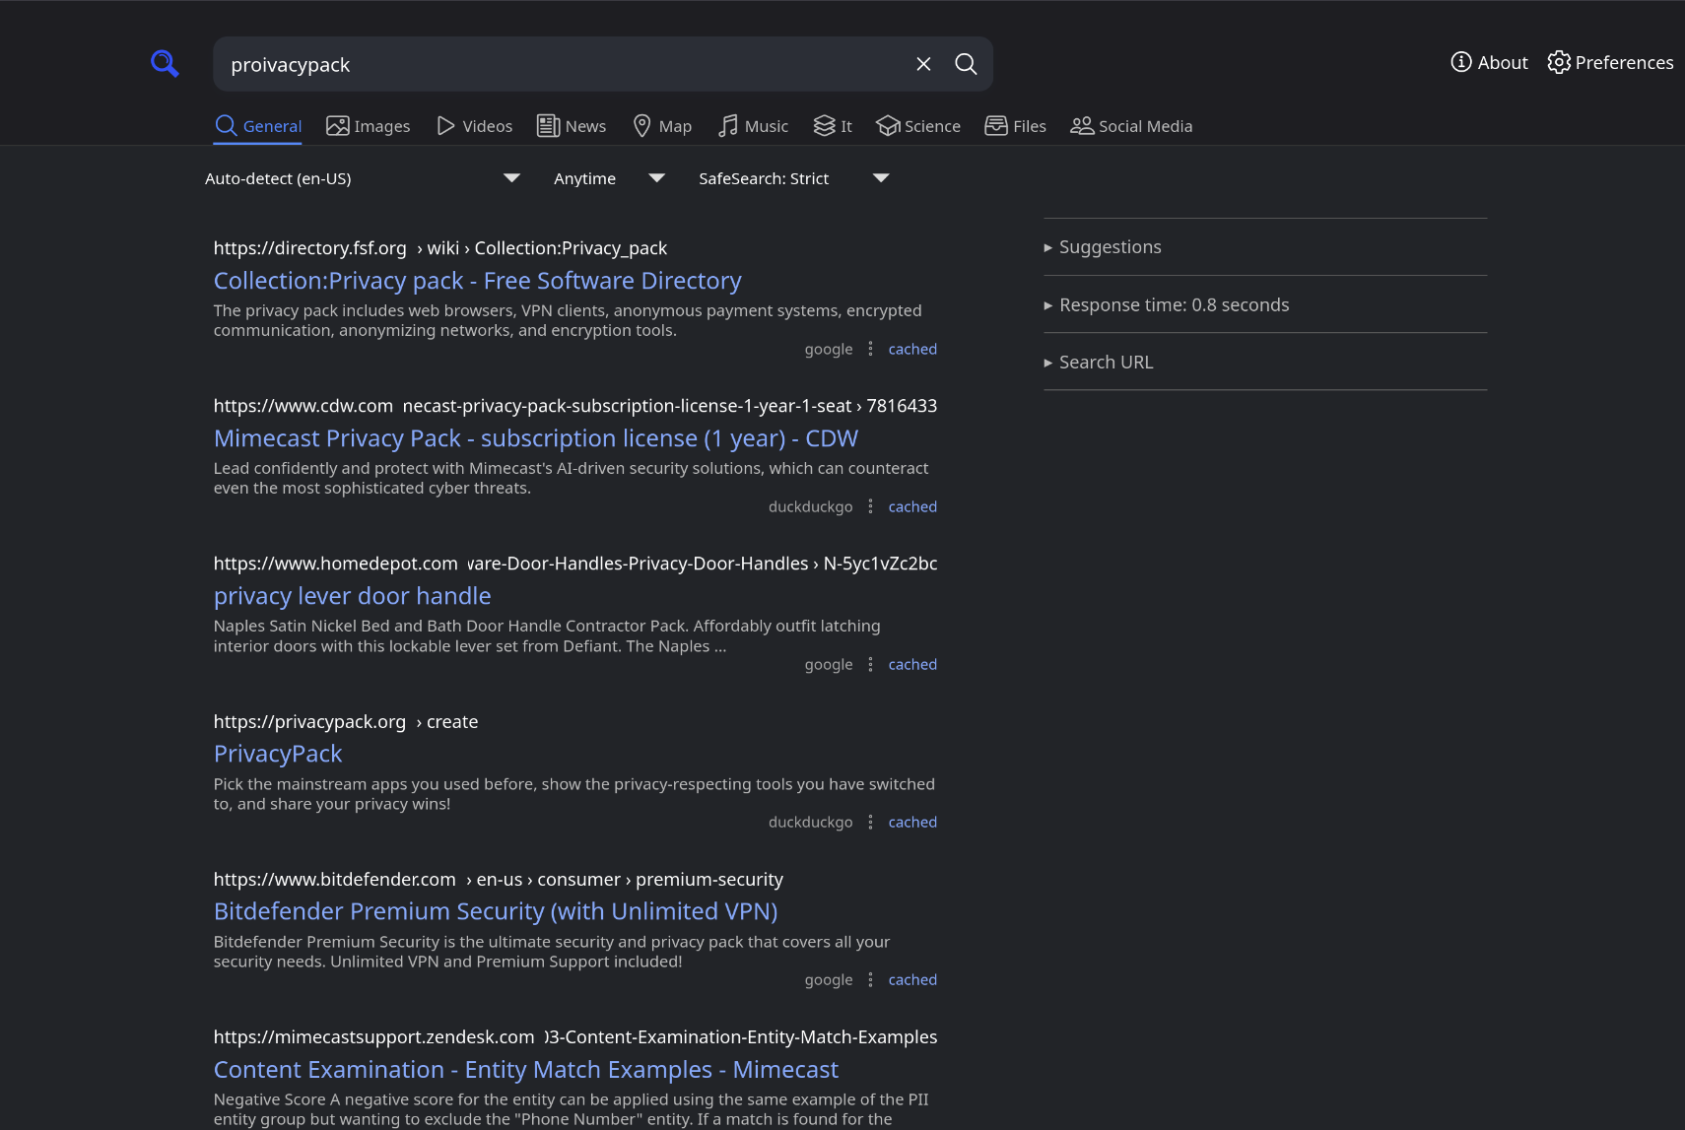The height and width of the screenshot is (1130, 1685).
Task: Click the mimecastsupport.zendesk.com result URL
Action: [575, 1037]
